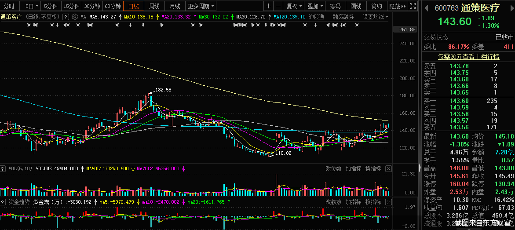This screenshot has height=230, width=515.
Task: Open the MA settings gear icon
Action: point(74,17)
